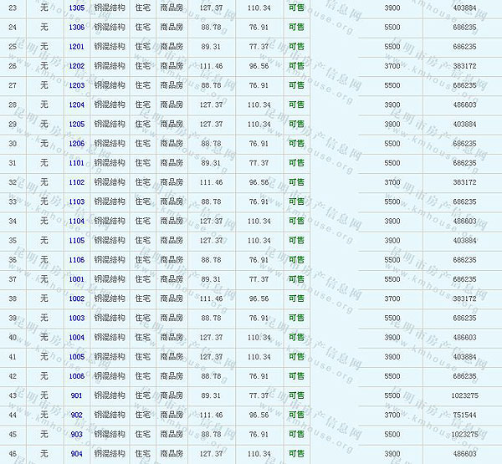
Task: Click room 1206 in row 30
Action: pyautogui.click(x=76, y=144)
